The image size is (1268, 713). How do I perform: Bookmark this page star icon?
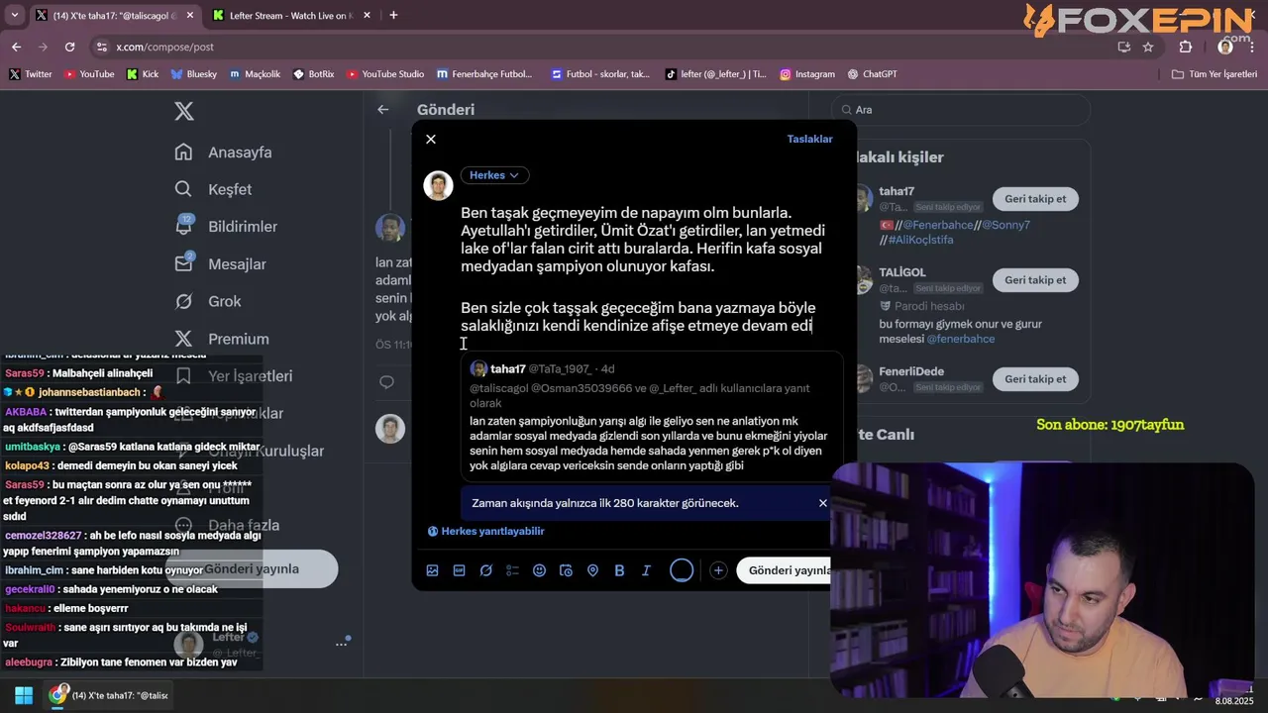point(1148,47)
